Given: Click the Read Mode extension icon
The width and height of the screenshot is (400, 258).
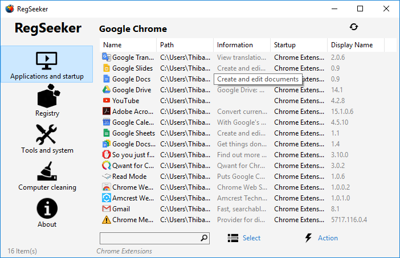Looking at the screenshot, I should 107,176.
